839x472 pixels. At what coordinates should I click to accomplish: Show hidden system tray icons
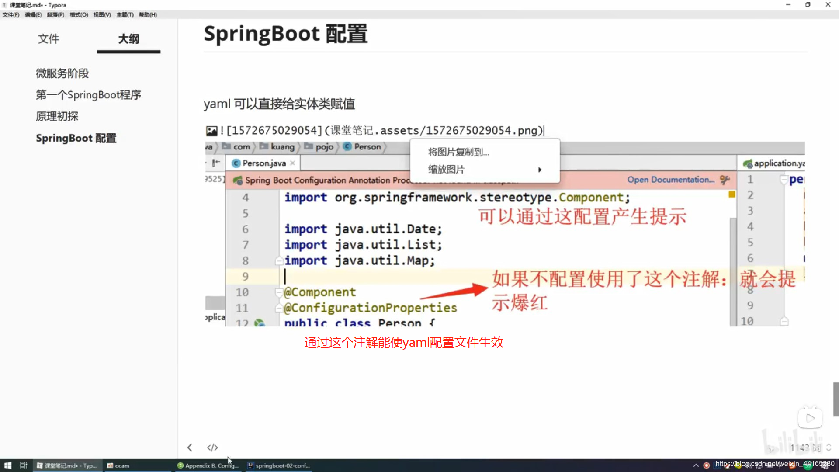pos(696,465)
